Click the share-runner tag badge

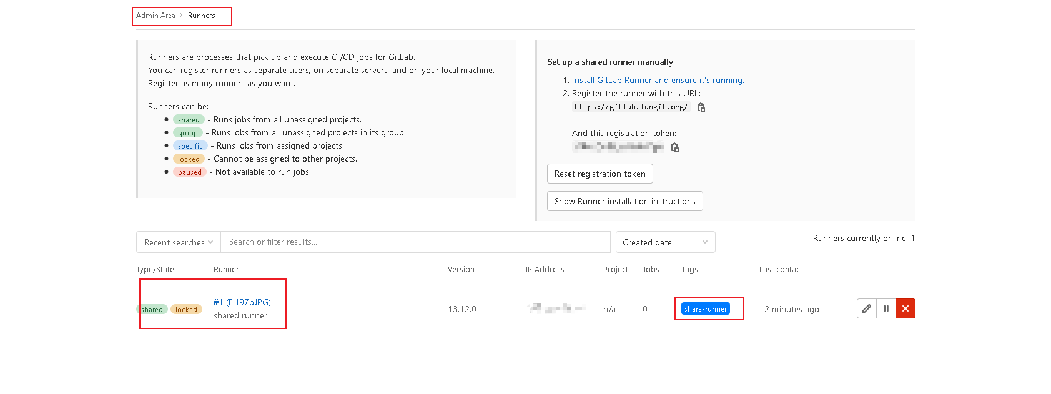coord(706,309)
